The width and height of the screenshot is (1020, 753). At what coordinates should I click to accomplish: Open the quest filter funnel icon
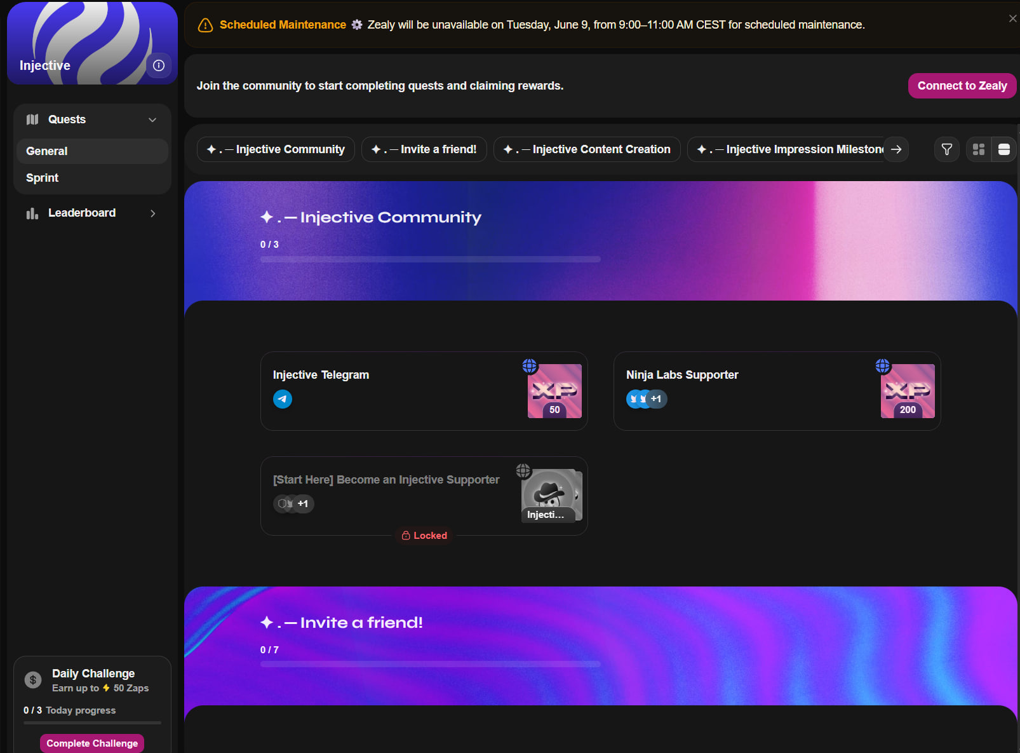tap(946, 149)
